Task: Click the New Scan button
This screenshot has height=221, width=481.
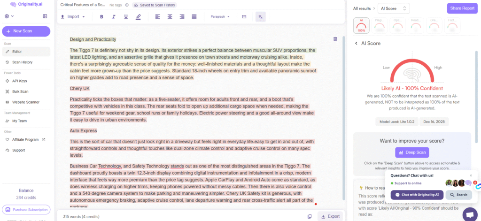Action: pos(26,31)
